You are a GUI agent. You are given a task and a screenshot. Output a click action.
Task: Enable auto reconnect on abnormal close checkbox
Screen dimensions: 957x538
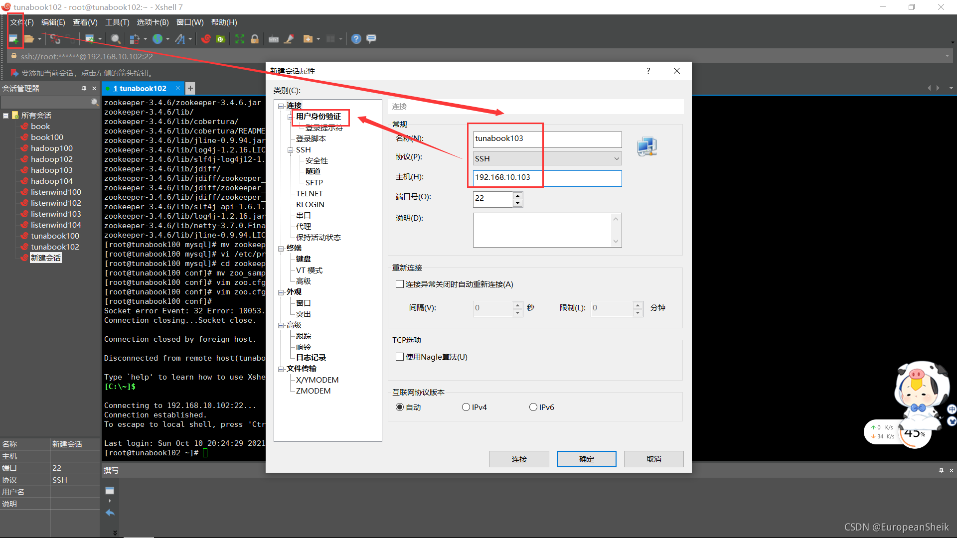[399, 284]
